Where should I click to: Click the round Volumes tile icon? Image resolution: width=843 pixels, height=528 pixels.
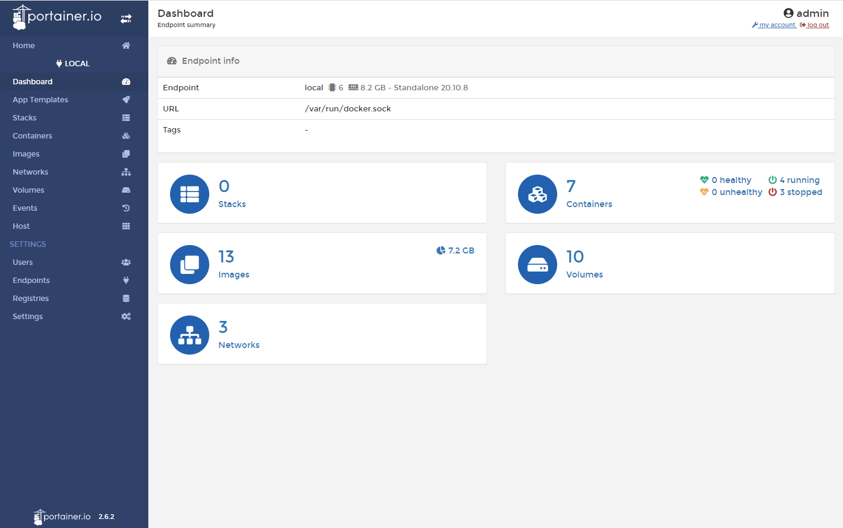point(537,264)
